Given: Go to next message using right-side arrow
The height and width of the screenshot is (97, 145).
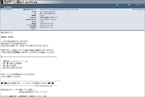Looking at the screenshot, I should (x=144, y=9).
